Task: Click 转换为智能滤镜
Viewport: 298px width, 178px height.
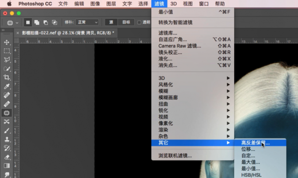Action: tap(193, 22)
